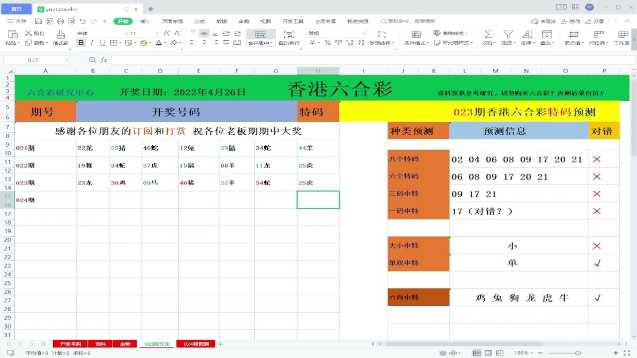Switch to sheet tab 024期预测

(x=196, y=344)
